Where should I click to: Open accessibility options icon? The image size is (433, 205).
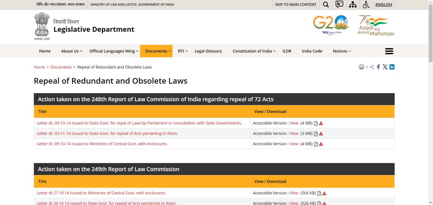pos(366,5)
